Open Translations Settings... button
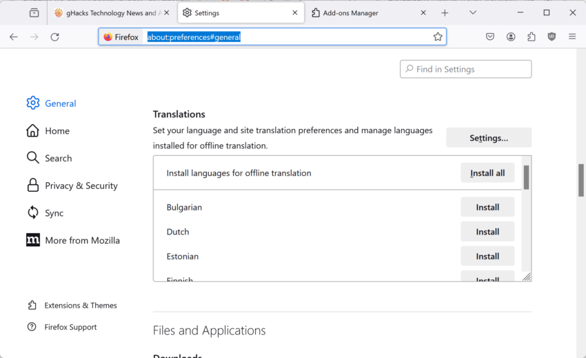586x358 pixels. pos(489,138)
